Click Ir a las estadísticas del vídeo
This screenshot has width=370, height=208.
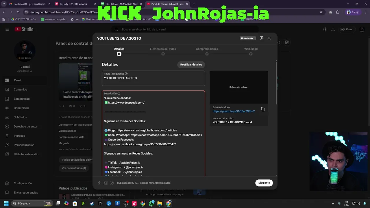(x=76, y=159)
